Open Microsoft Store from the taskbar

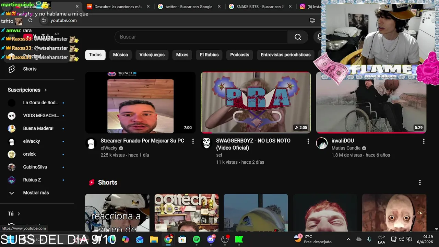point(182,239)
